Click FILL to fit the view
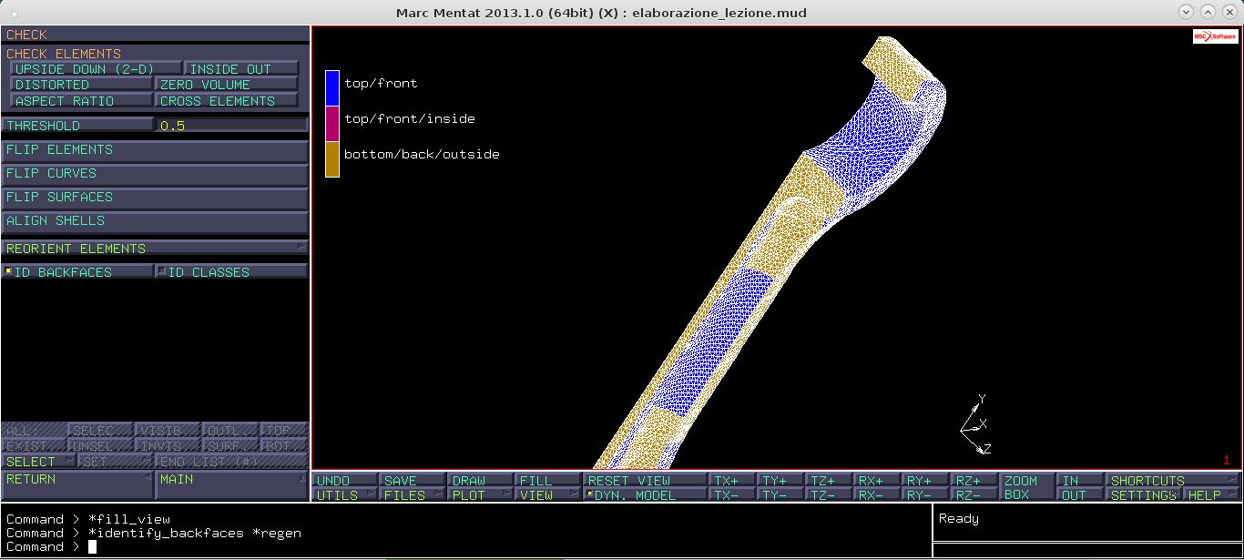Image resolution: width=1244 pixels, height=560 pixels. click(x=548, y=481)
